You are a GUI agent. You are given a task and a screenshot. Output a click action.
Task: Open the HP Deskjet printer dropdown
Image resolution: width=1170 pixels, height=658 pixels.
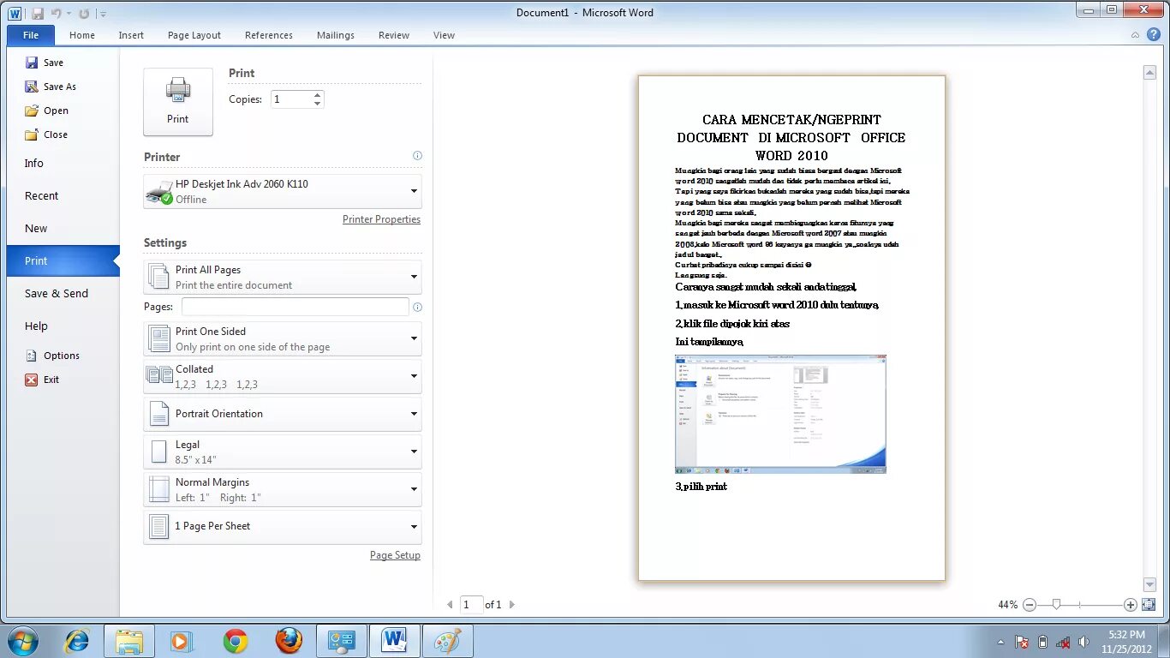click(x=283, y=191)
